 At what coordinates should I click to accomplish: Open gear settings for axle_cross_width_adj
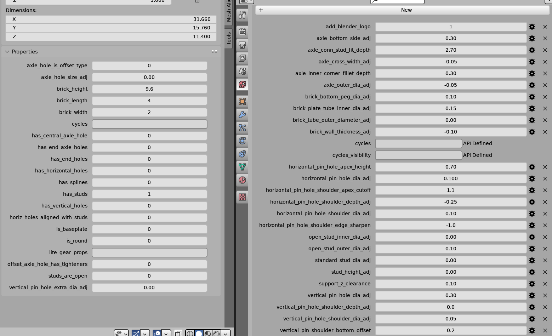(x=532, y=62)
